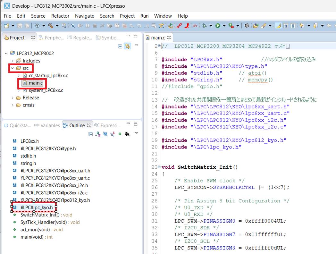Toggle Link with Editor in Project Explorer
336x254 pixels.
coord(128,46)
